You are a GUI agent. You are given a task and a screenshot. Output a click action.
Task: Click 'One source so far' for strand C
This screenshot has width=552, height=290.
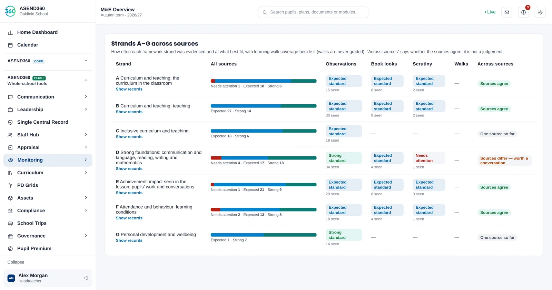[497, 134]
